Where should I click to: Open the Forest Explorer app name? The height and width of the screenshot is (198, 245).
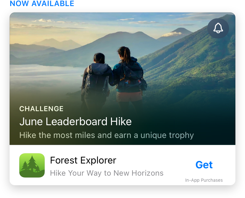83,160
